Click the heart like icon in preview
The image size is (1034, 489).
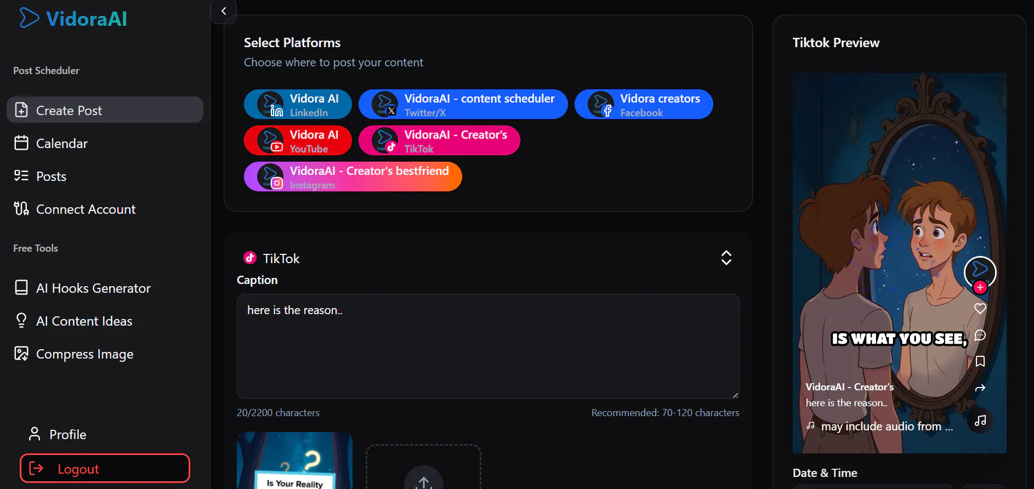tap(980, 309)
